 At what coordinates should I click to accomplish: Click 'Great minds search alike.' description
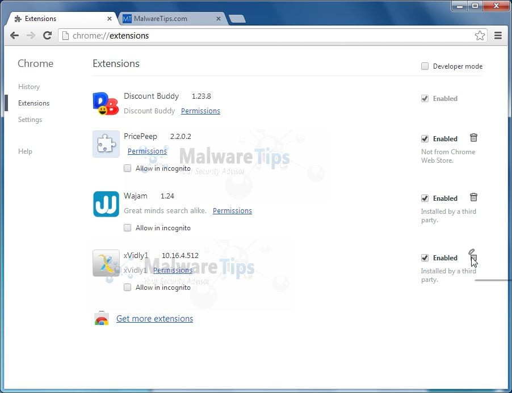click(165, 211)
